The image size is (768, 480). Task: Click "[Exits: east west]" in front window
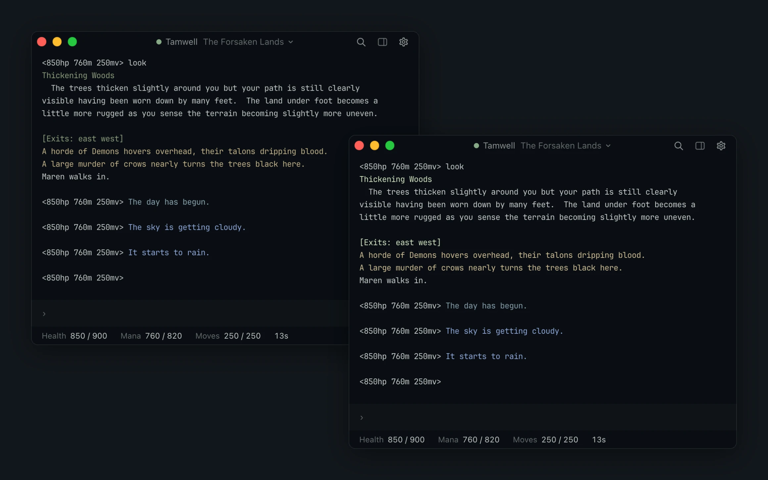click(x=400, y=242)
